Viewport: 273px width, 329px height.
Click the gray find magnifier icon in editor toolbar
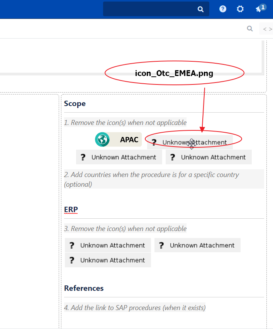click(250, 29)
